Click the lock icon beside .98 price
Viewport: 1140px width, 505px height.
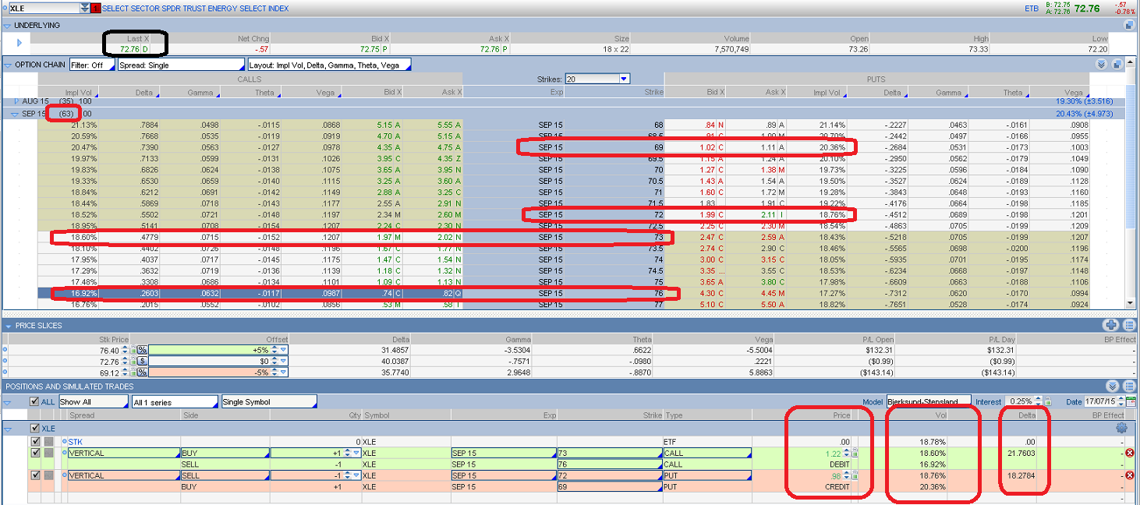(855, 475)
